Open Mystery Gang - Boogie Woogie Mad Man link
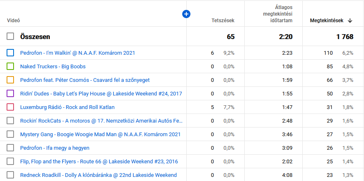The width and height of the screenshot is (364, 181). (x=100, y=134)
